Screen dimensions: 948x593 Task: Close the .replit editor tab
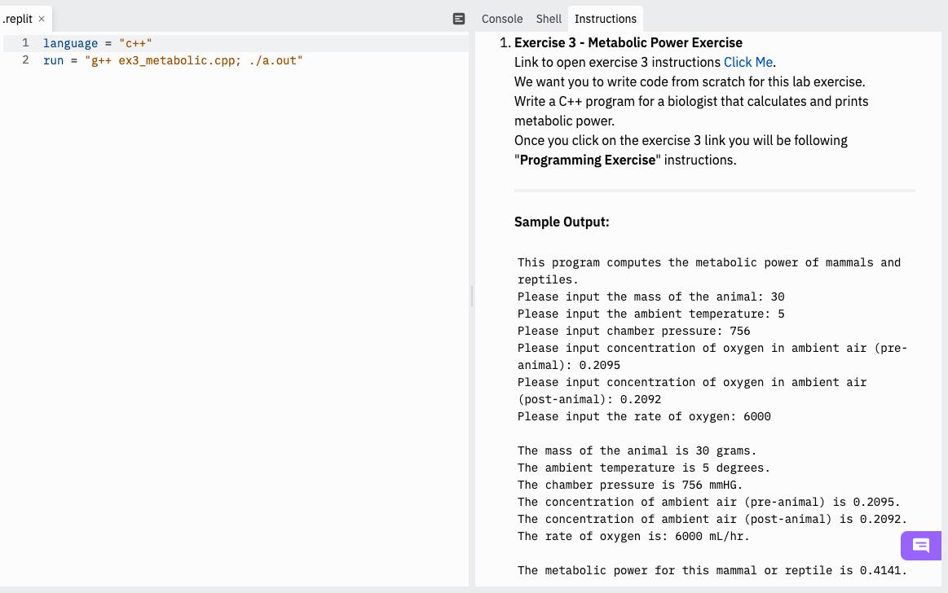pos(42,18)
